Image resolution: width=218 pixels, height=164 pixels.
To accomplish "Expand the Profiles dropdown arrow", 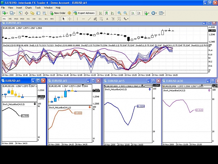I will point(15,13).
